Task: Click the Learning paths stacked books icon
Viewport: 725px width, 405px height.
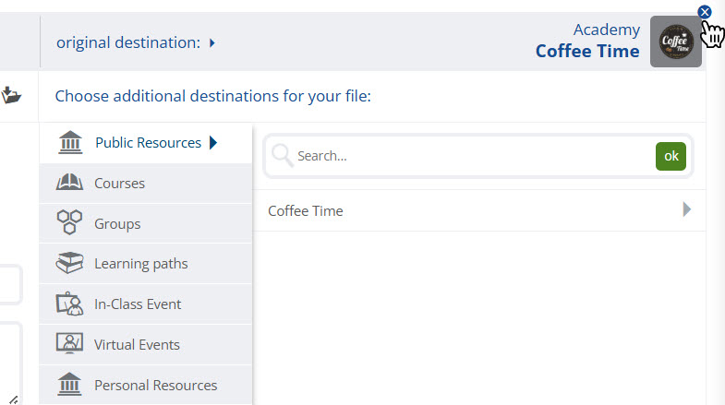Action: tap(69, 264)
